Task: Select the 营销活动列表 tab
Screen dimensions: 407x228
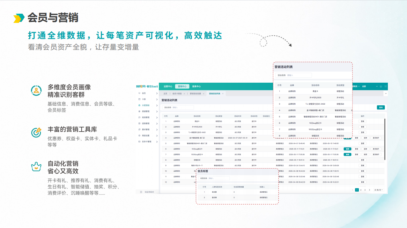Action: 215,94
